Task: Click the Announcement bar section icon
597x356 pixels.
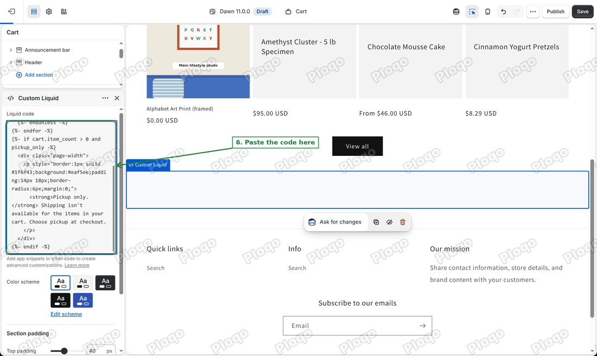Action: click(x=19, y=50)
